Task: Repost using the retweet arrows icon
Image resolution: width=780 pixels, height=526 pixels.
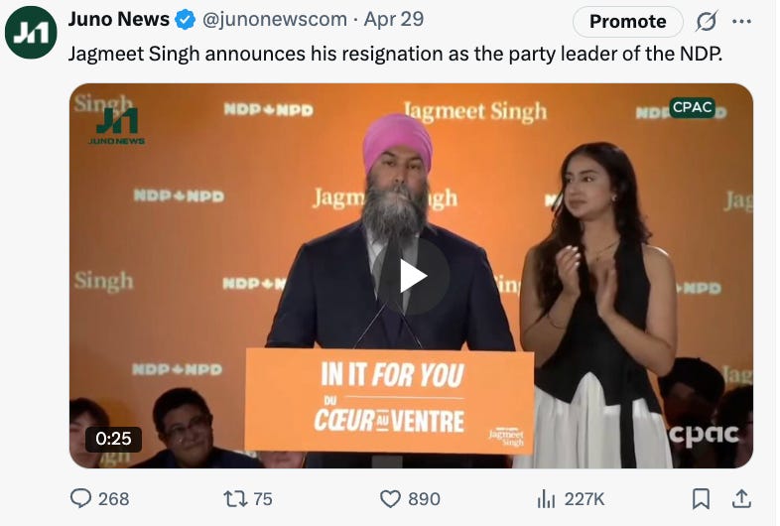Action: [235, 498]
